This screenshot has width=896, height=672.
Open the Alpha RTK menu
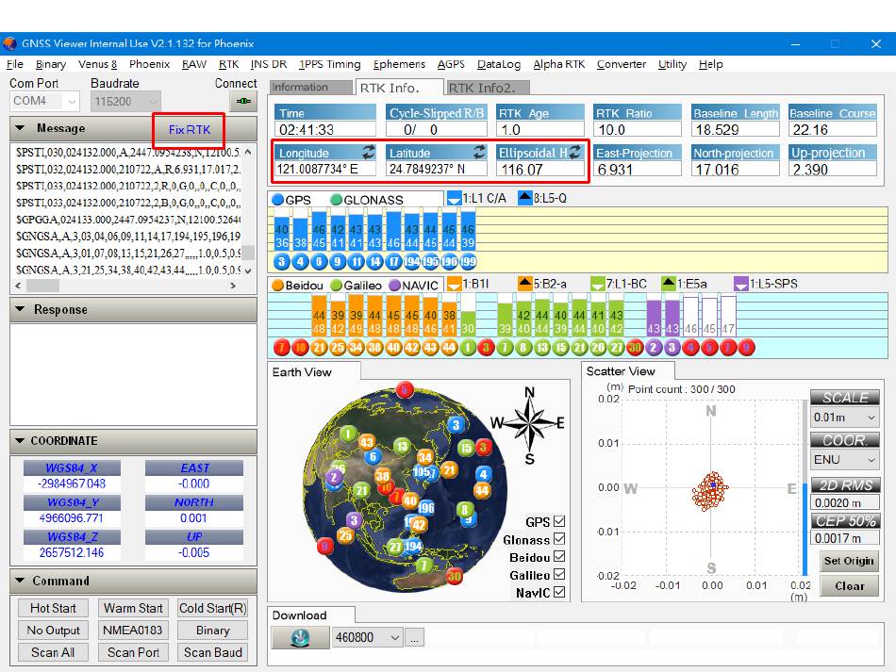[559, 64]
